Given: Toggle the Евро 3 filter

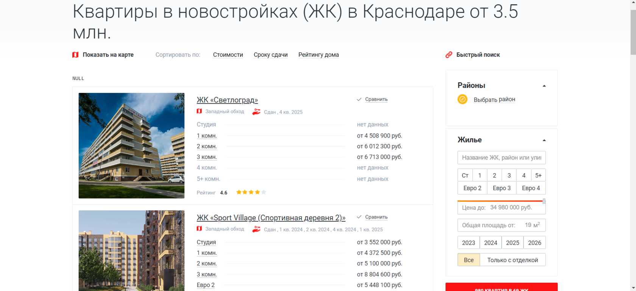Looking at the screenshot, I should pyautogui.click(x=502, y=188).
